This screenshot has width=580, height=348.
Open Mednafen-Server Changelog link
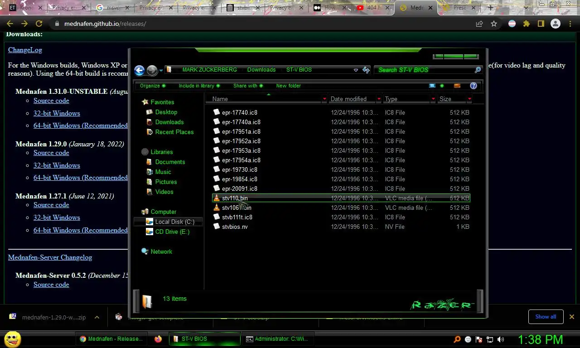click(50, 257)
